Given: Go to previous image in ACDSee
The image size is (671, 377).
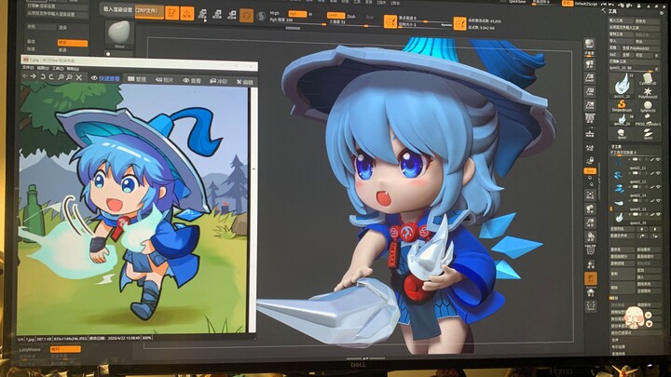Looking at the screenshot, I should (x=25, y=76).
